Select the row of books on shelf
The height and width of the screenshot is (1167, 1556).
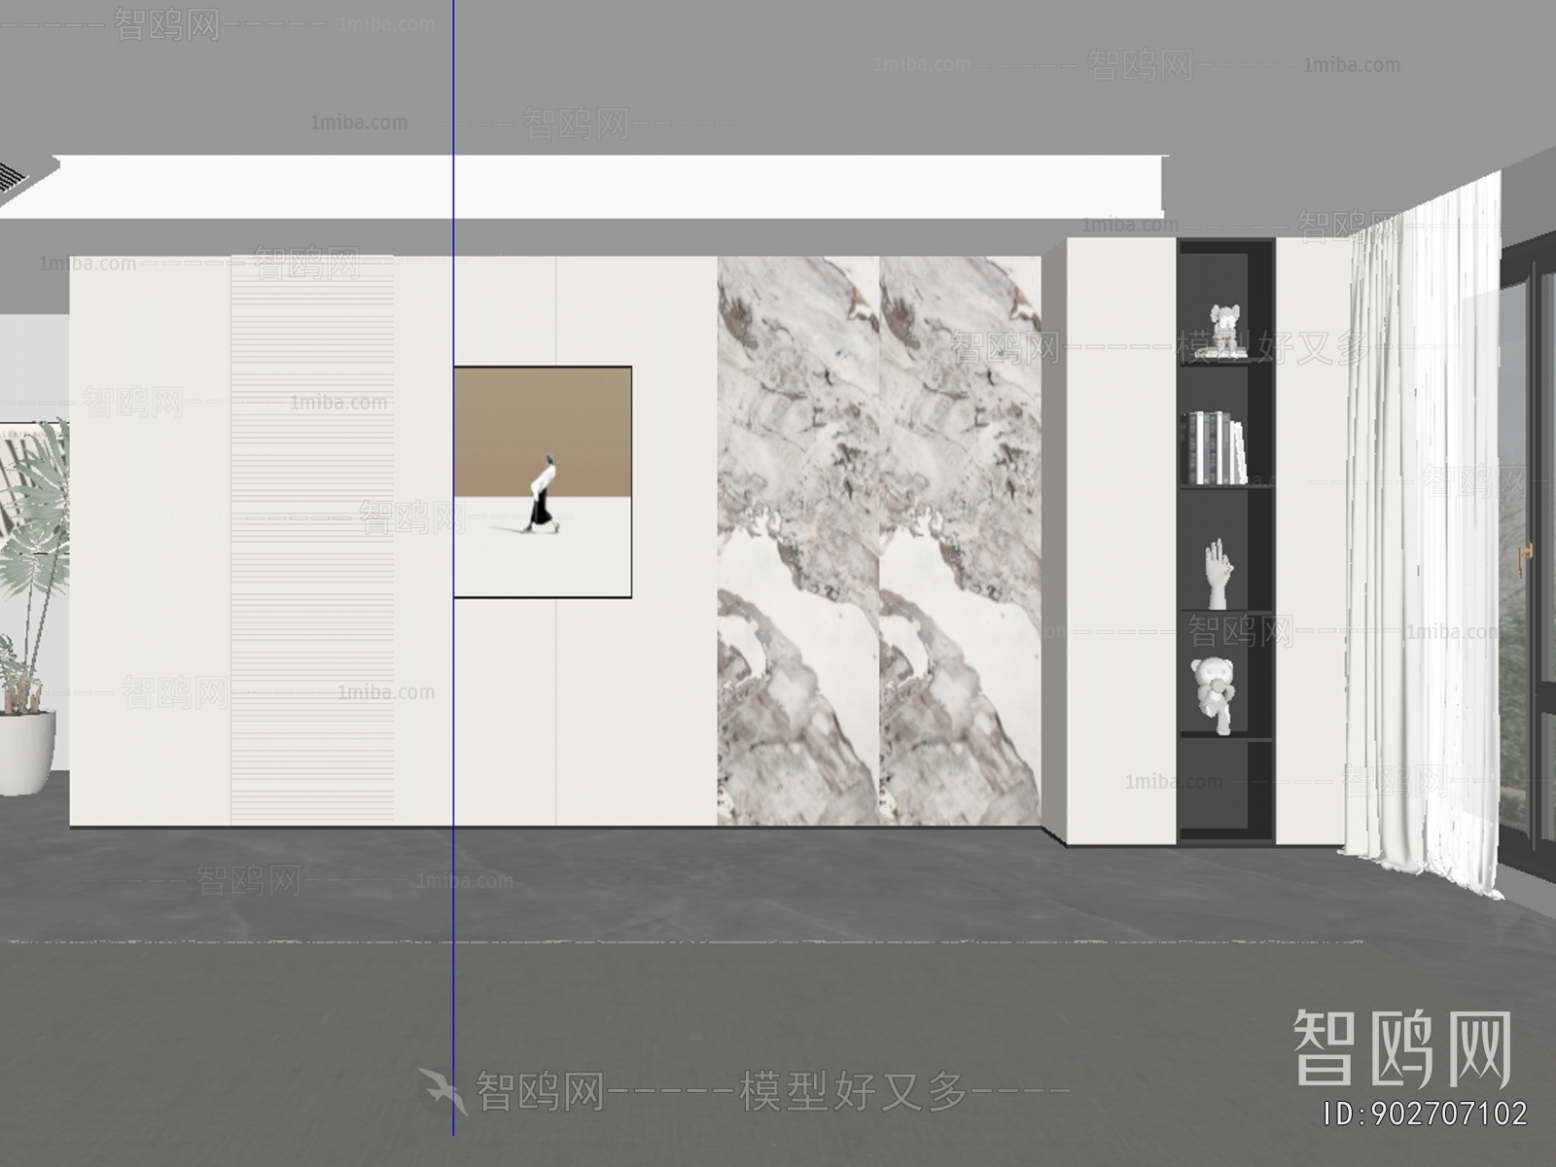click(1216, 448)
